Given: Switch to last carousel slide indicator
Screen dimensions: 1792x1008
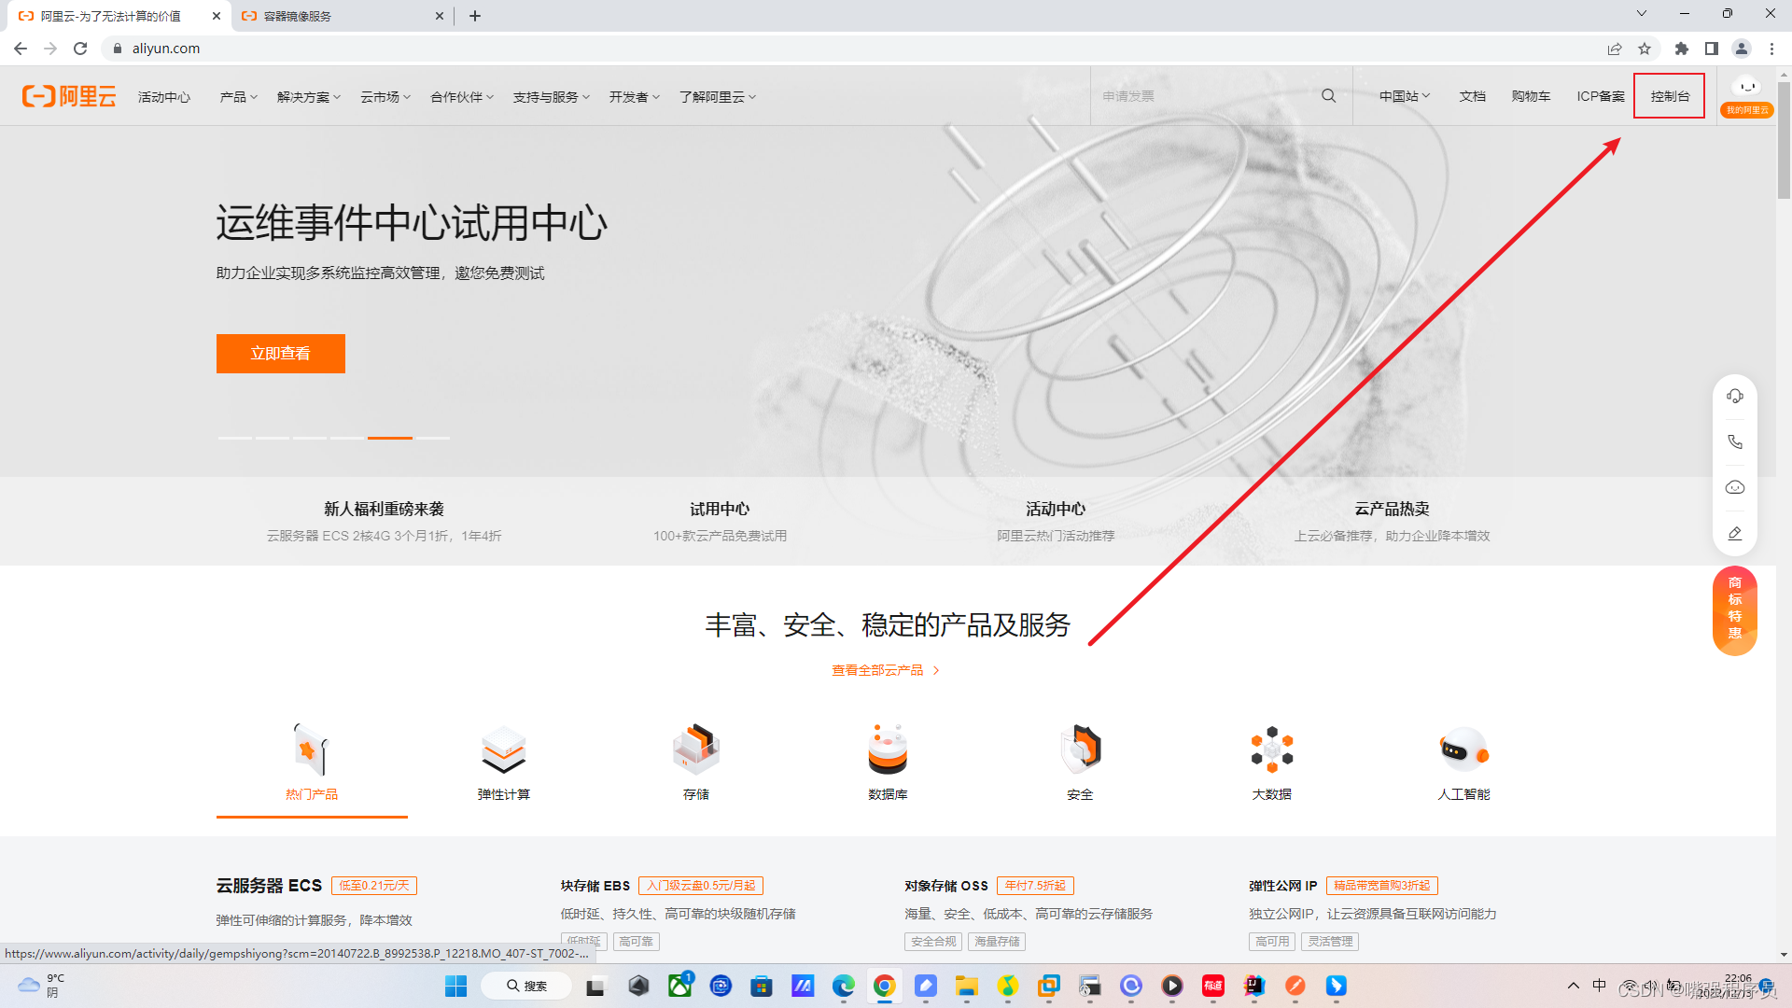Looking at the screenshot, I should tap(433, 438).
